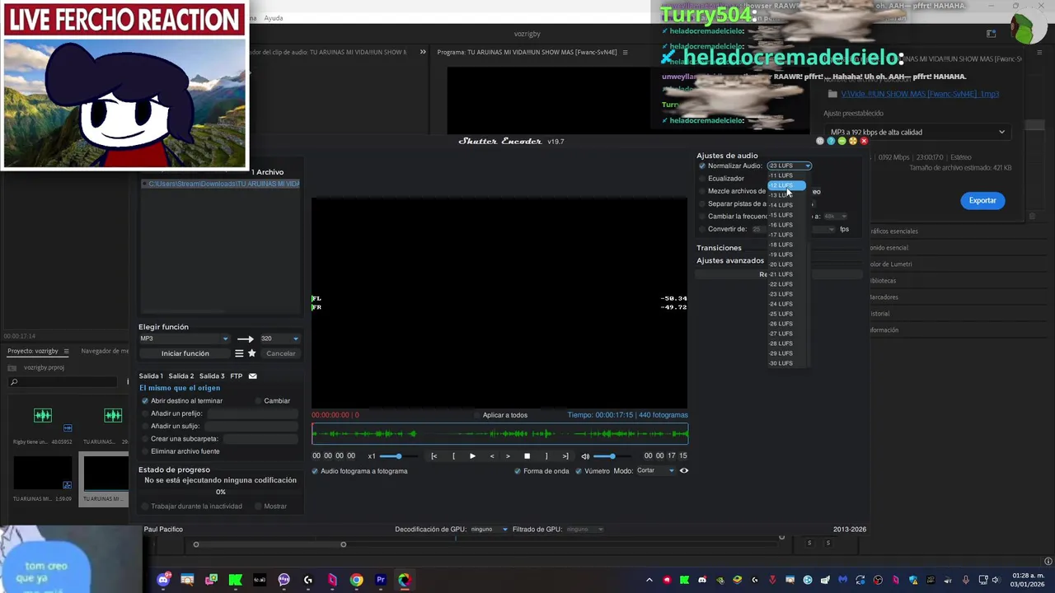
Task: Expand the Transiciones section
Action: coord(719,248)
